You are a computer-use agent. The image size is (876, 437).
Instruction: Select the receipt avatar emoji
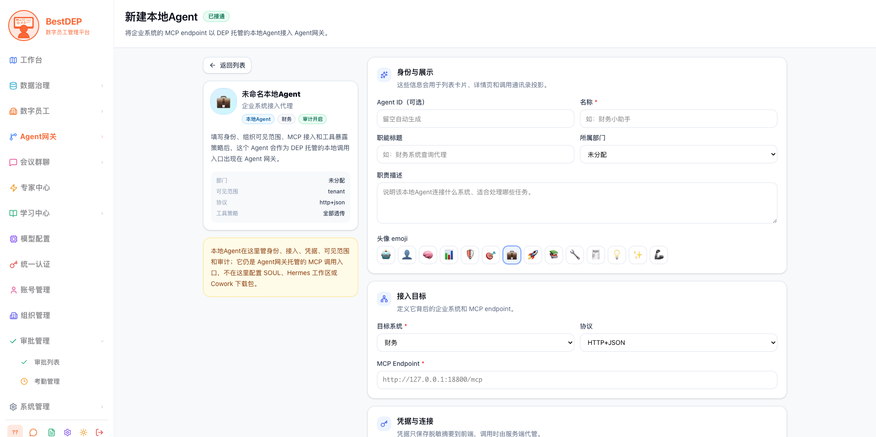(596, 255)
